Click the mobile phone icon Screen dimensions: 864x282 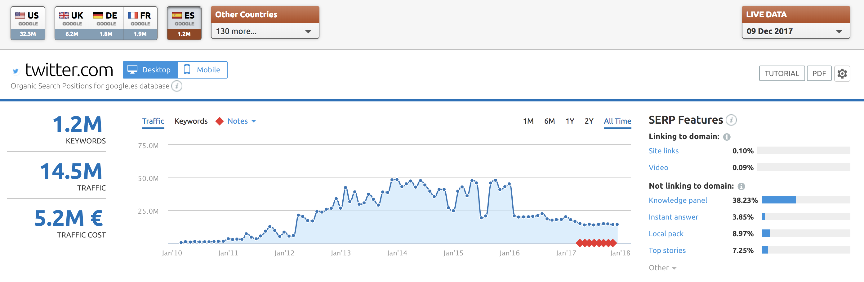[187, 70]
